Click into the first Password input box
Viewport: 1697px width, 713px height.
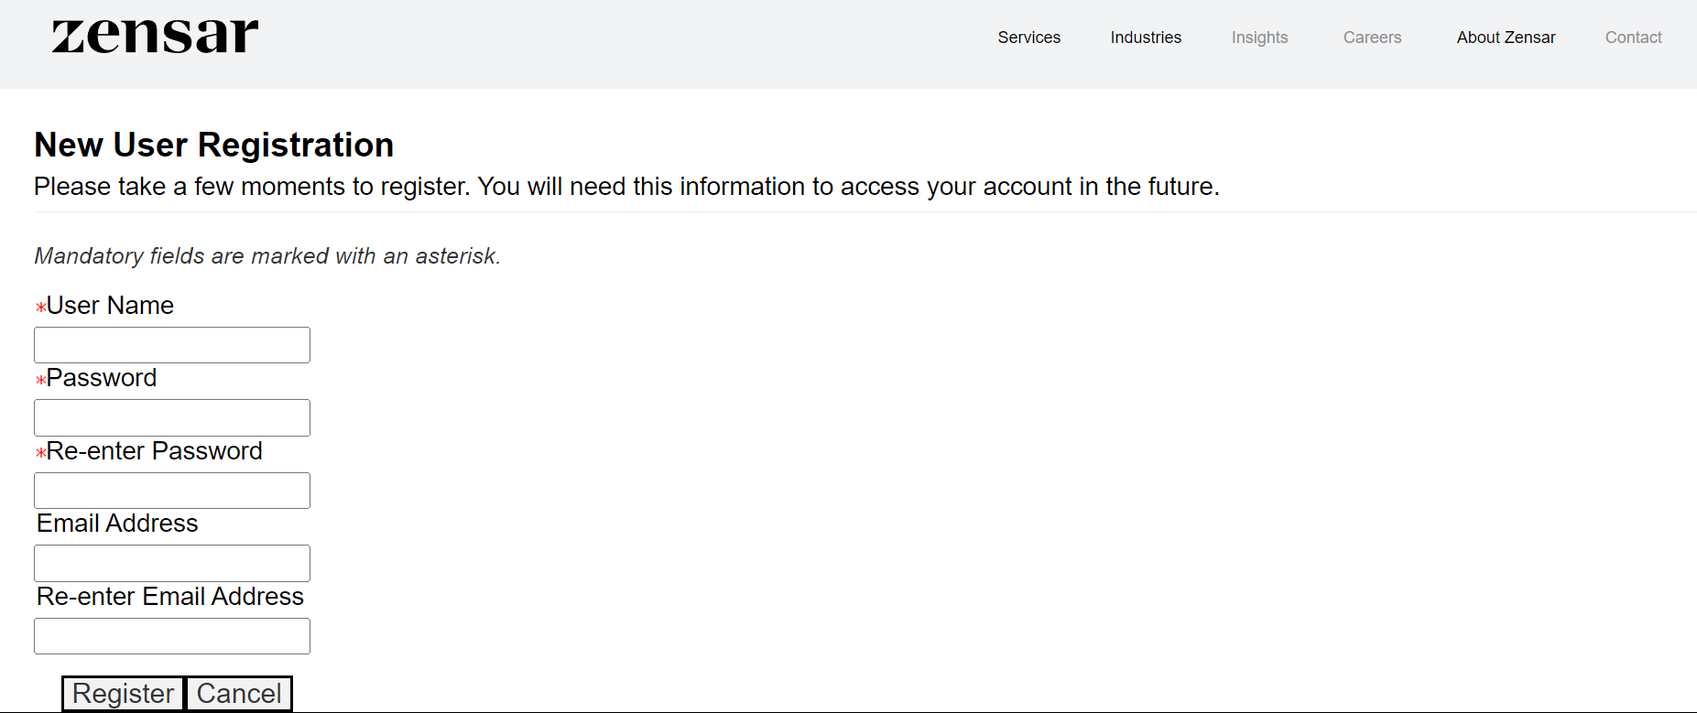(x=172, y=417)
